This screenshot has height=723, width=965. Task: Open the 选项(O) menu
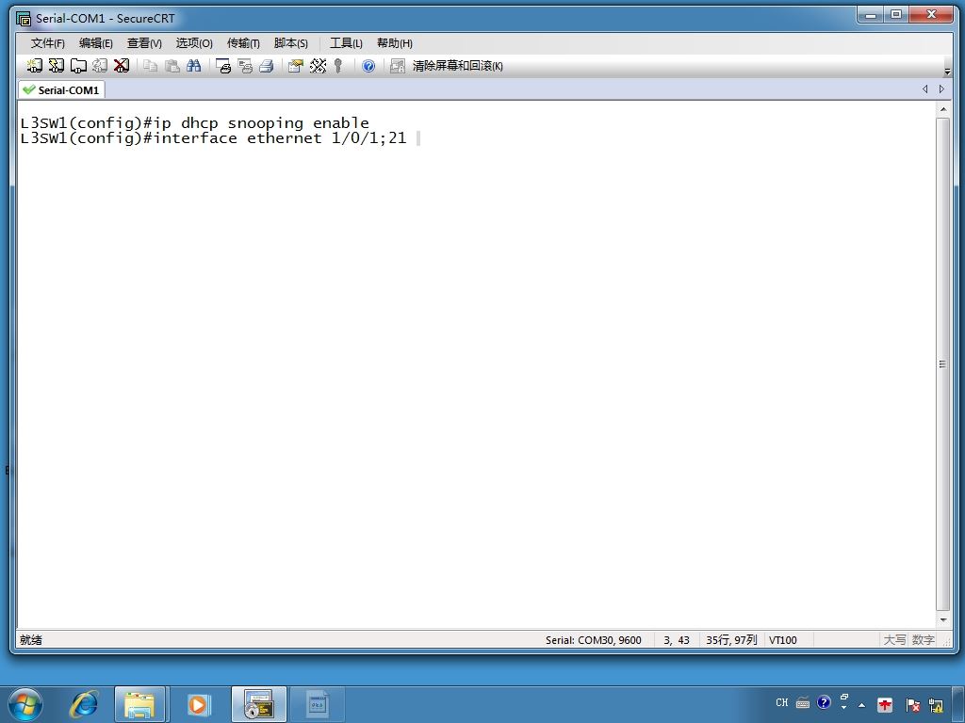click(194, 43)
